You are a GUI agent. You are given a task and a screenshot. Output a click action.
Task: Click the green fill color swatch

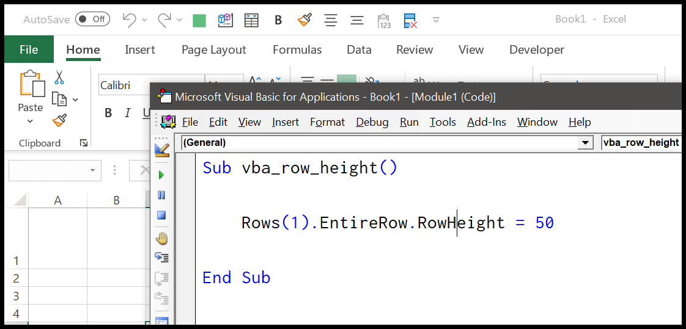coord(199,20)
